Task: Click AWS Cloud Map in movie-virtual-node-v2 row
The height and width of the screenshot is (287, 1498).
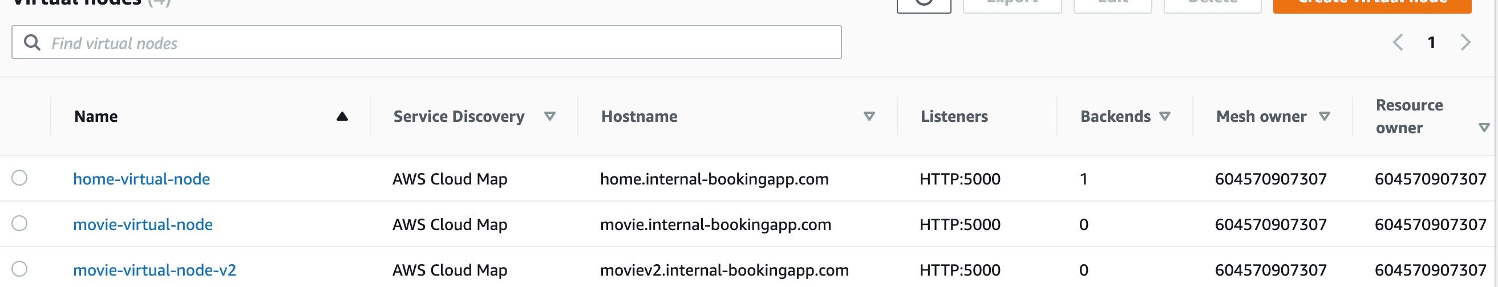Action: [450, 270]
